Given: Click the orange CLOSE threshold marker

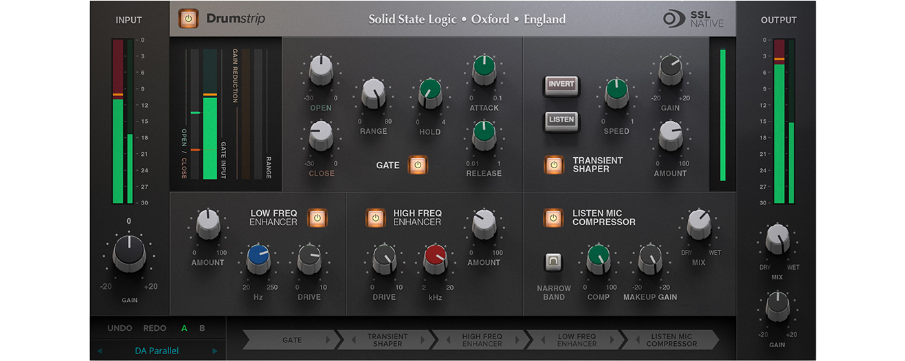Looking at the screenshot, I should [x=196, y=149].
